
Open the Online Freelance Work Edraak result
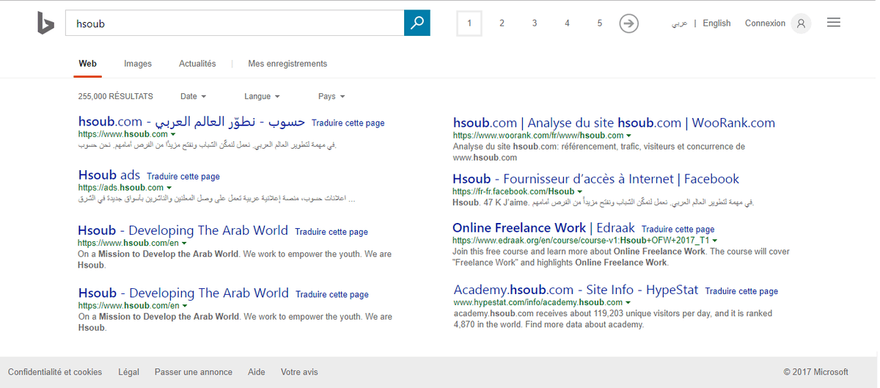coord(543,228)
